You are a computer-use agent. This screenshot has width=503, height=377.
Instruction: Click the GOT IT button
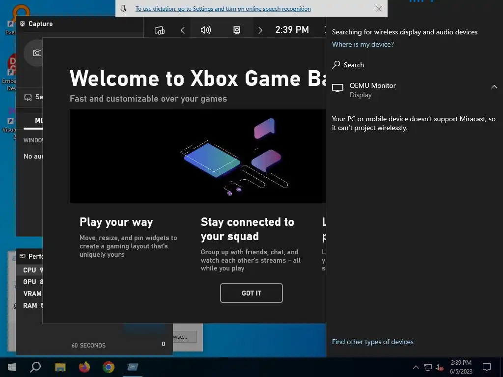pyautogui.click(x=251, y=293)
